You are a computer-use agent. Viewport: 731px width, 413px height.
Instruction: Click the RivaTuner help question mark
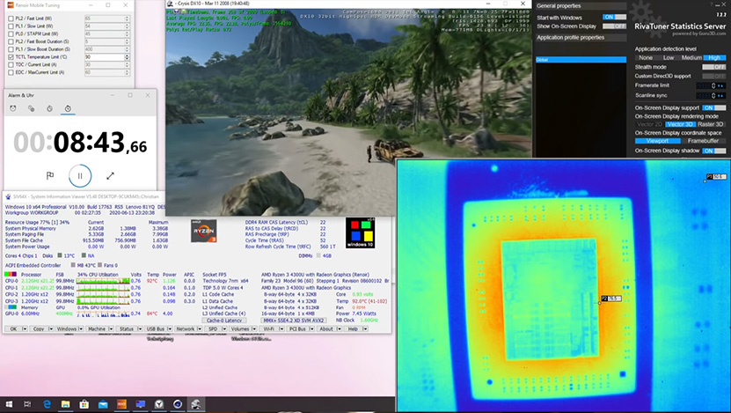712,4
